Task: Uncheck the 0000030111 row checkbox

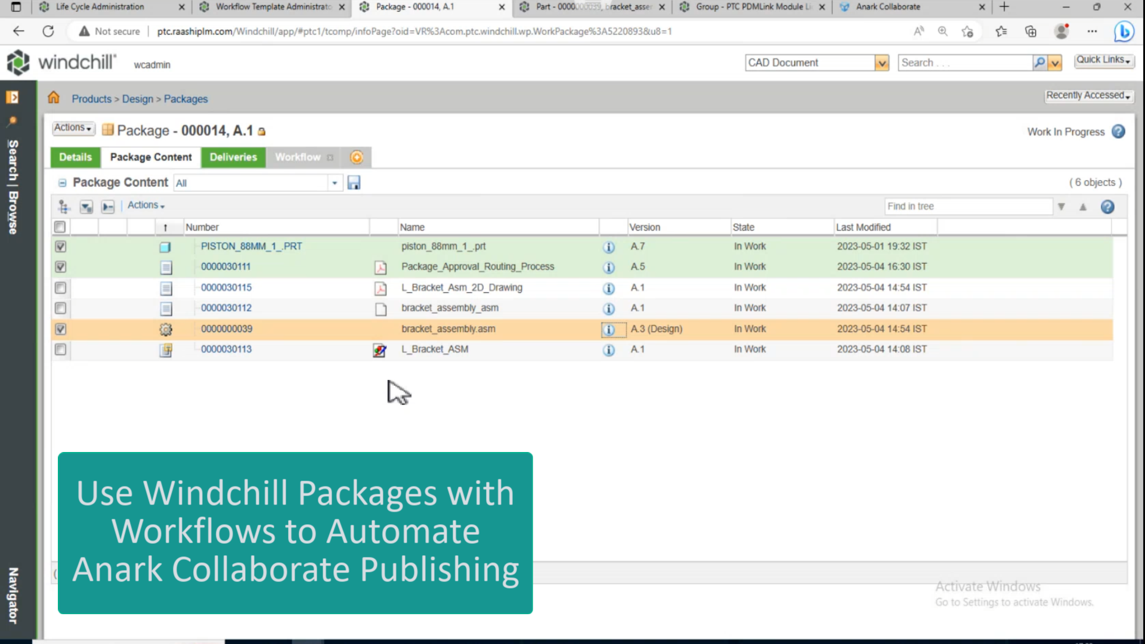Action: 60,267
